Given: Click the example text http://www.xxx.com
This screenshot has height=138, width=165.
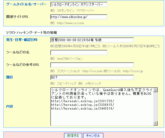Looking at the screenshot, I should pyautogui.click(x=70, y=23).
